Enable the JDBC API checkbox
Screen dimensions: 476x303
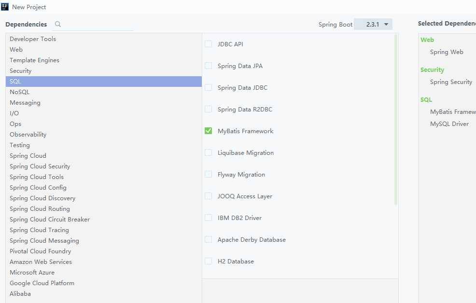[209, 44]
